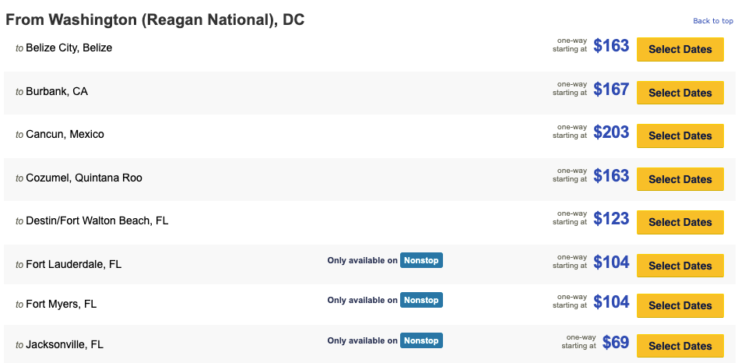Screen dimensions: 738x363
Task: Select Dates for Destin/Fort Walton Beach
Action: [680, 222]
